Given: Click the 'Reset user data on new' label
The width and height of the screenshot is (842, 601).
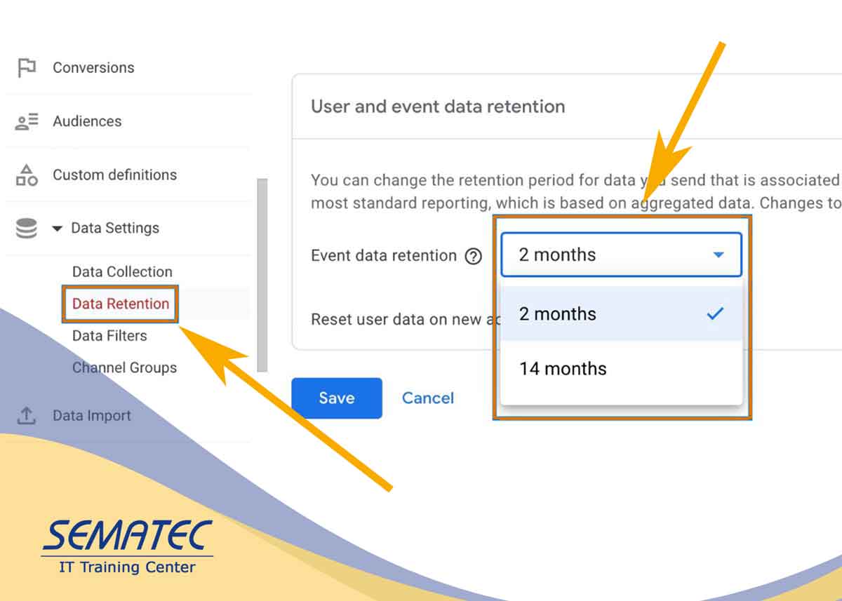Looking at the screenshot, I should coord(395,319).
